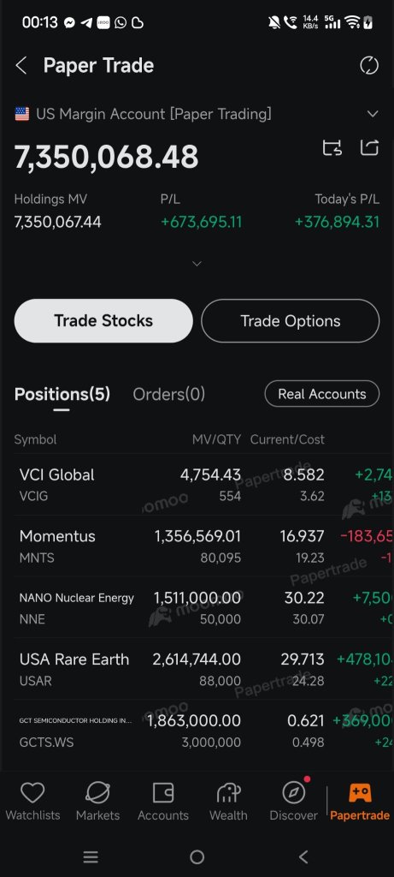The height and width of the screenshot is (877, 394).
Task: Tap the Trade Stocks button
Action: [x=103, y=320]
